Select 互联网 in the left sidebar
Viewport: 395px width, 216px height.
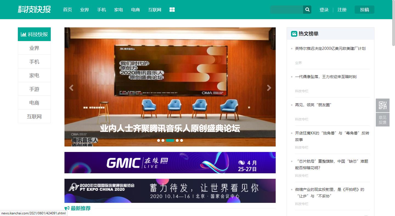34,116
